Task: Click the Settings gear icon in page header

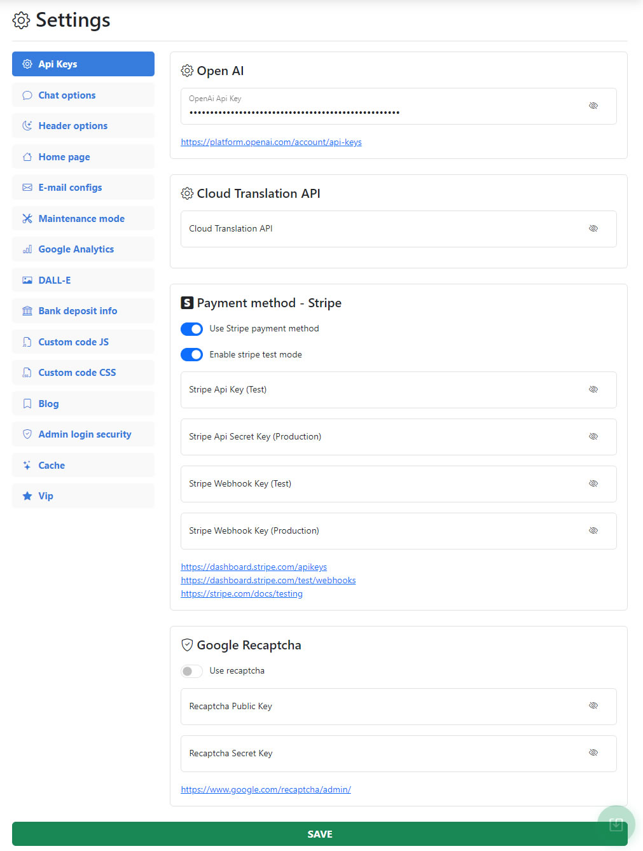Action: click(21, 20)
